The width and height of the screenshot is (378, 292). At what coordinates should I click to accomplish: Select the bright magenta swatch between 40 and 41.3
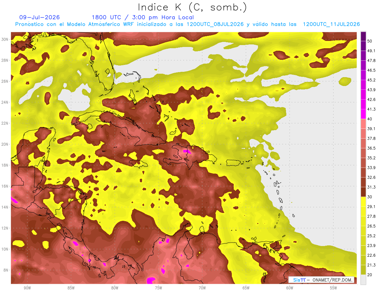point(363,114)
